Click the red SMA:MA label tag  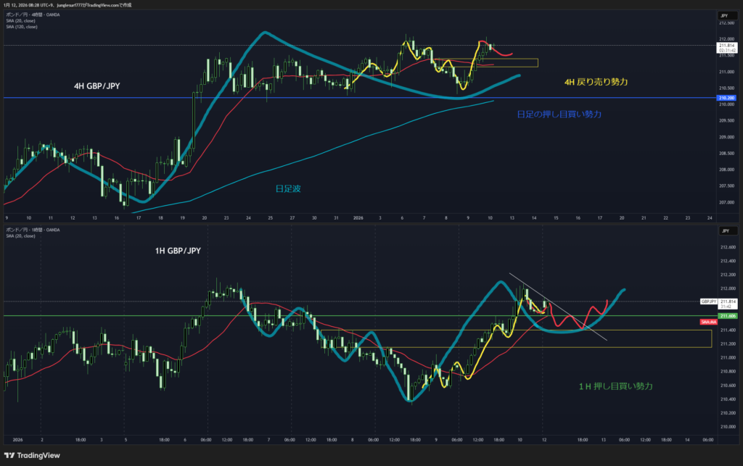[x=709, y=321]
